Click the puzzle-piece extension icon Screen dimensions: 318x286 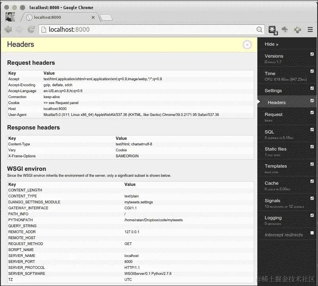(297, 30)
